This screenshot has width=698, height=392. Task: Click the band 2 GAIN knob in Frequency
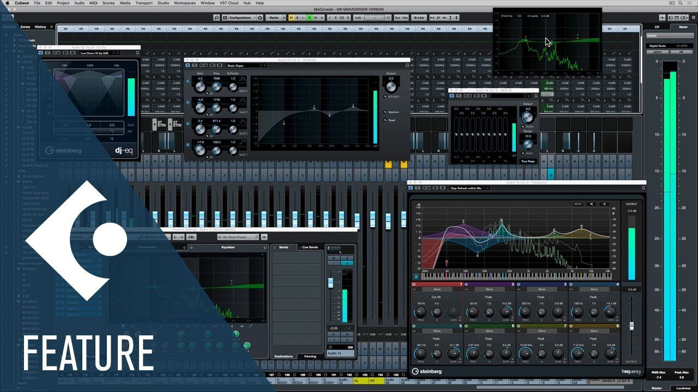coord(505,312)
